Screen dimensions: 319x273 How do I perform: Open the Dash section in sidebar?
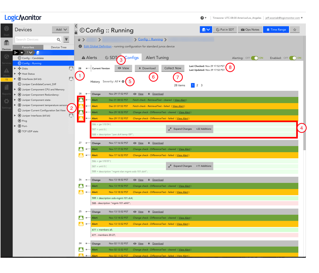pos(6,30)
